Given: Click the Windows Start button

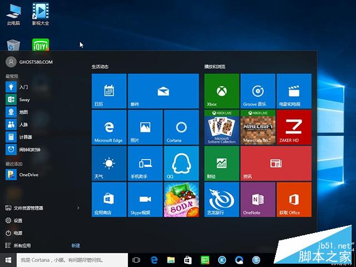Looking at the screenshot, I should [x=8, y=260].
